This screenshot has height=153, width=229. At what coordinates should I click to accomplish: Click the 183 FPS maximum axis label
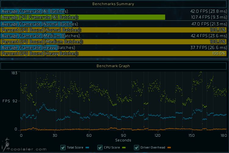14,73
